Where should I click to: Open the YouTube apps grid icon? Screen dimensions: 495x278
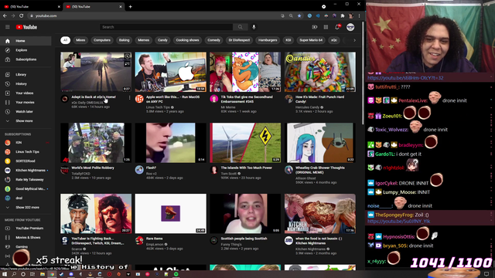click(x=326, y=27)
